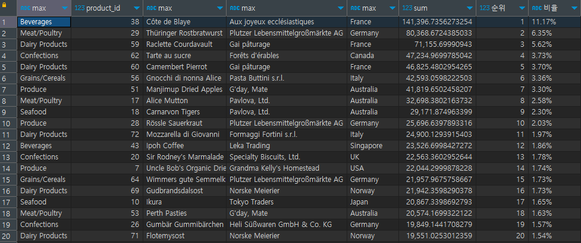Click the Camembert Pierrot cell
This screenshot has width=581, height=243.
pyautogui.click(x=184, y=67)
